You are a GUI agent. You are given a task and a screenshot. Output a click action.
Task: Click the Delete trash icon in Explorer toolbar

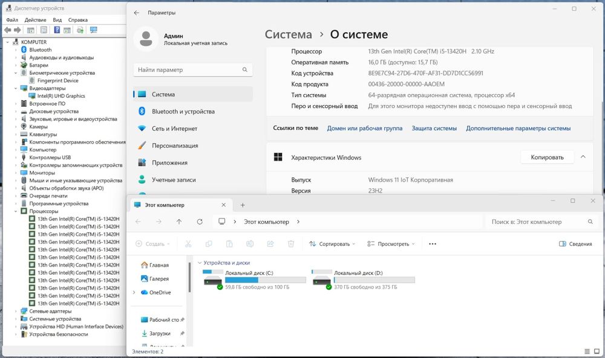291,244
